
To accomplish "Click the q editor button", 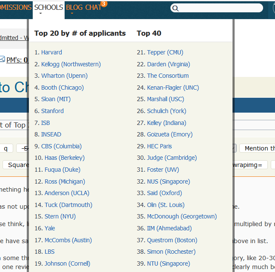I will tap(6, 148).
